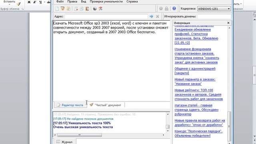This screenshot has width=256, height=144.
Task: Switch to the Редактор текста tab
Action: pyautogui.click(x=70, y=105)
